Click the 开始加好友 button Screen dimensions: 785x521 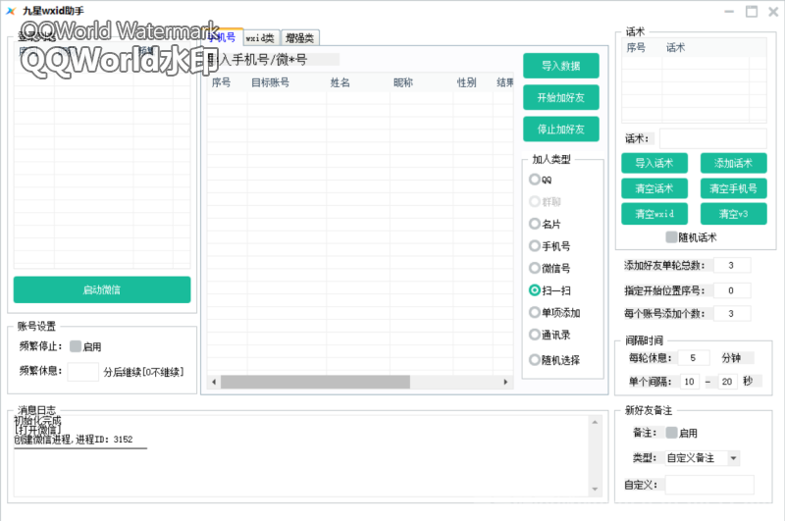560,97
